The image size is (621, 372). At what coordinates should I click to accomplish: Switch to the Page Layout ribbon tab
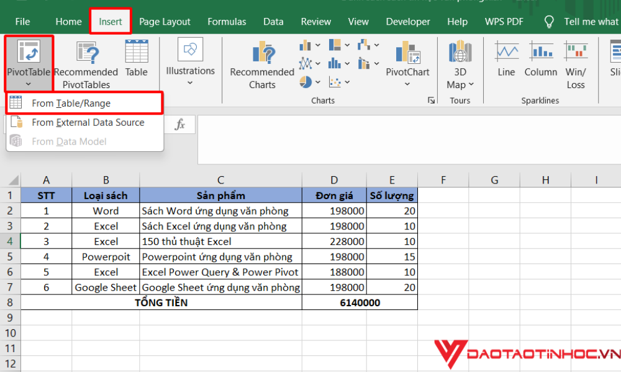165,21
